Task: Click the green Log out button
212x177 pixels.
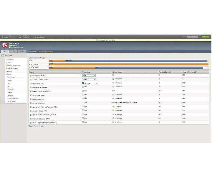Action: click(x=206, y=37)
